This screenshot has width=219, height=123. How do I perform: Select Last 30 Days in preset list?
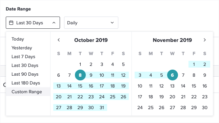(x=25, y=66)
